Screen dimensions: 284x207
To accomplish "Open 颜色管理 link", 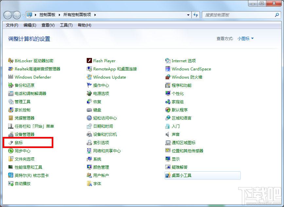I will tap(101, 167).
